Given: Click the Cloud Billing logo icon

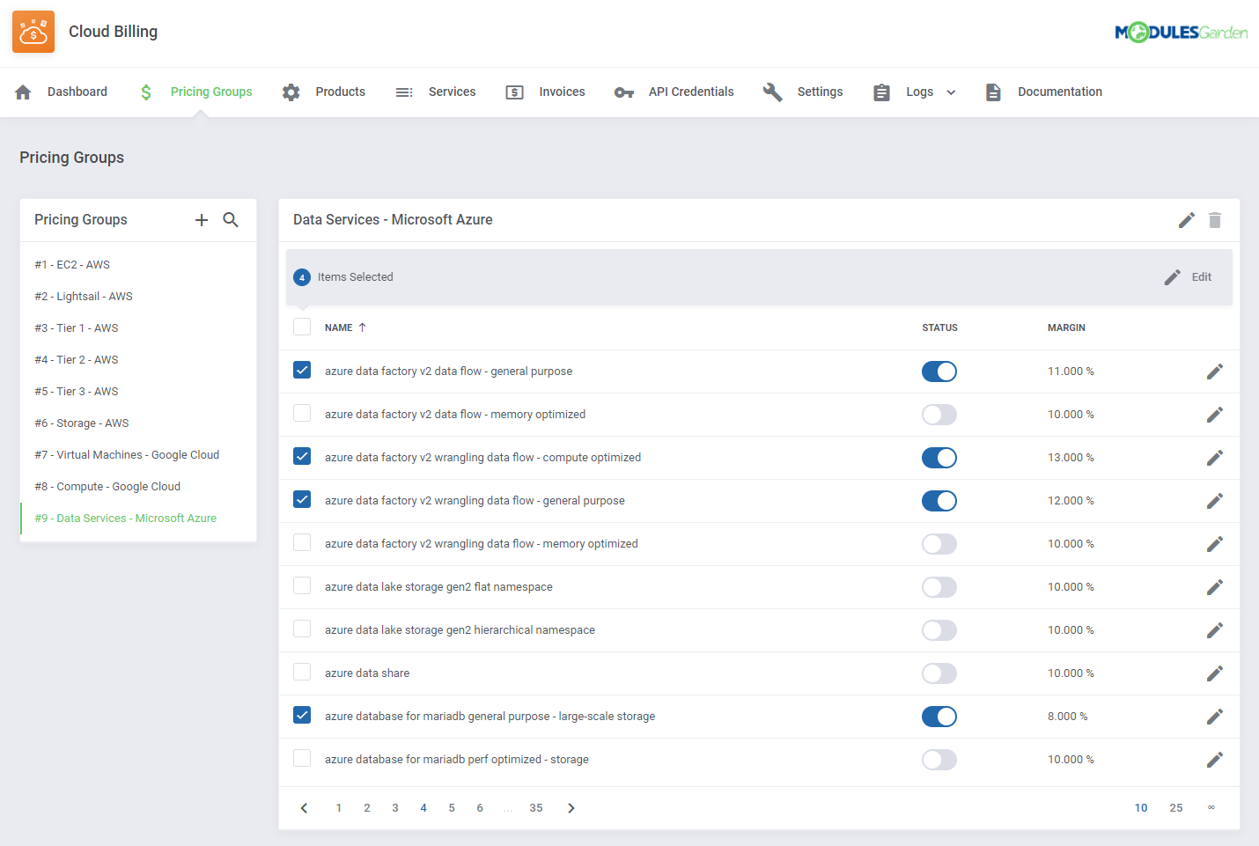Looking at the screenshot, I should (x=33, y=32).
